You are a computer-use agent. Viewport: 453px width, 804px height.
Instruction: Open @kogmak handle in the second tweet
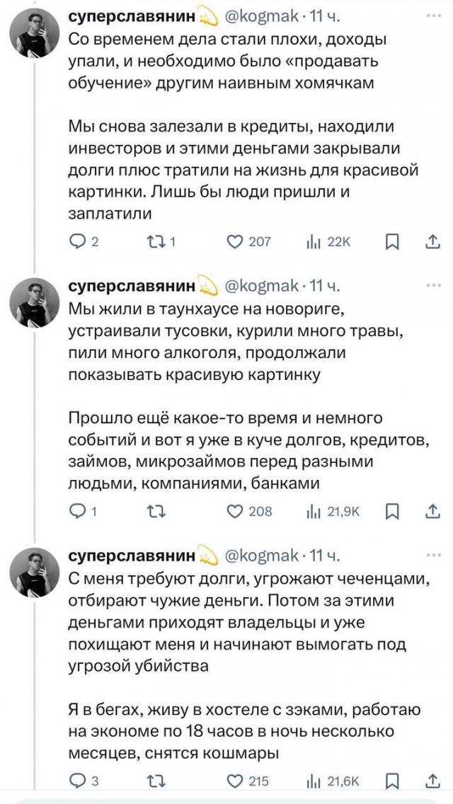point(261,287)
